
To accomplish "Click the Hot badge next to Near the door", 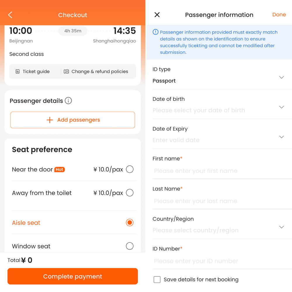I will coord(60,169).
